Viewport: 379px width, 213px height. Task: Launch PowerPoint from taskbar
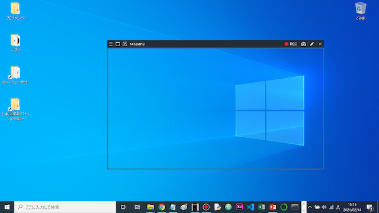tap(272, 207)
